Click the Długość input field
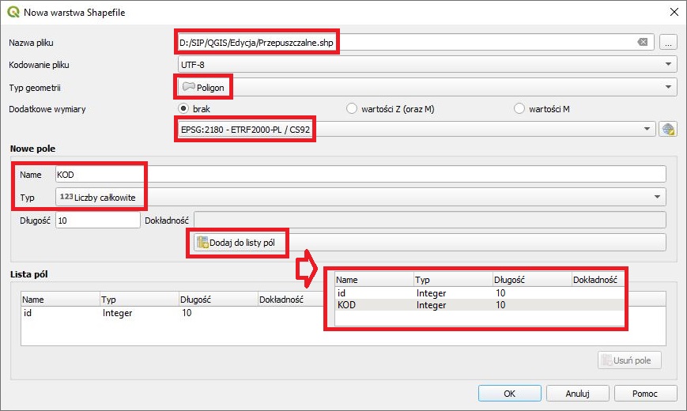This screenshot has height=411, width=687. tap(97, 221)
